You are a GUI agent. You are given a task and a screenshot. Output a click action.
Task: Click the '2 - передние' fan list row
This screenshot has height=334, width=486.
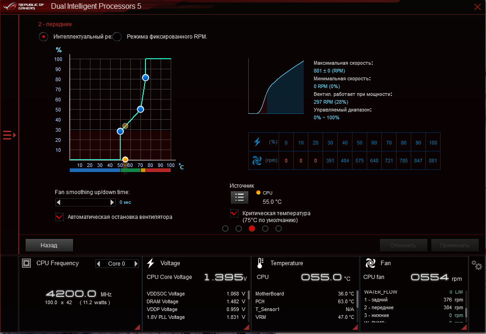tap(413, 307)
